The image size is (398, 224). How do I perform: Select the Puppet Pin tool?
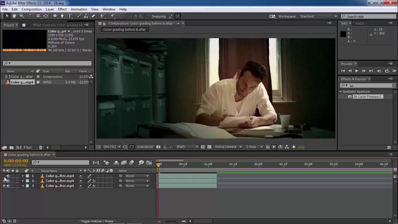tap(112, 16)
